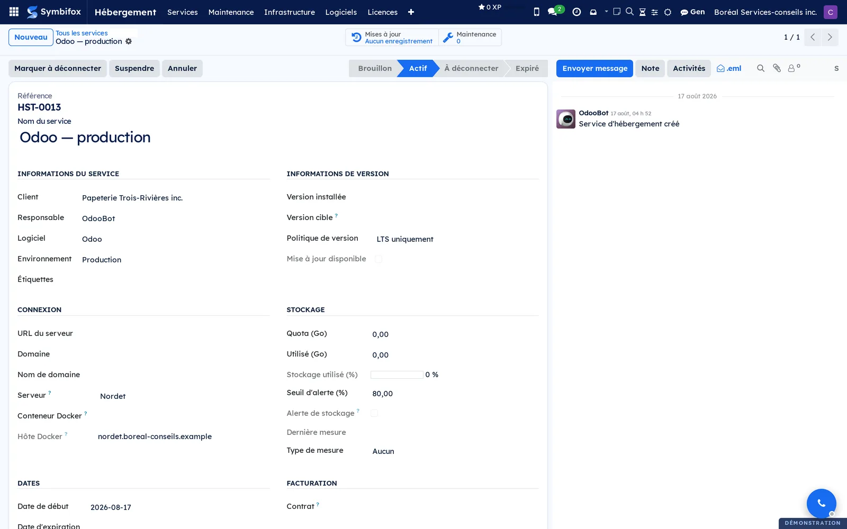The height and width of the screenshot is (529, 847).
Task: Open Mises à jour stat button
Action: pos(392,38)
